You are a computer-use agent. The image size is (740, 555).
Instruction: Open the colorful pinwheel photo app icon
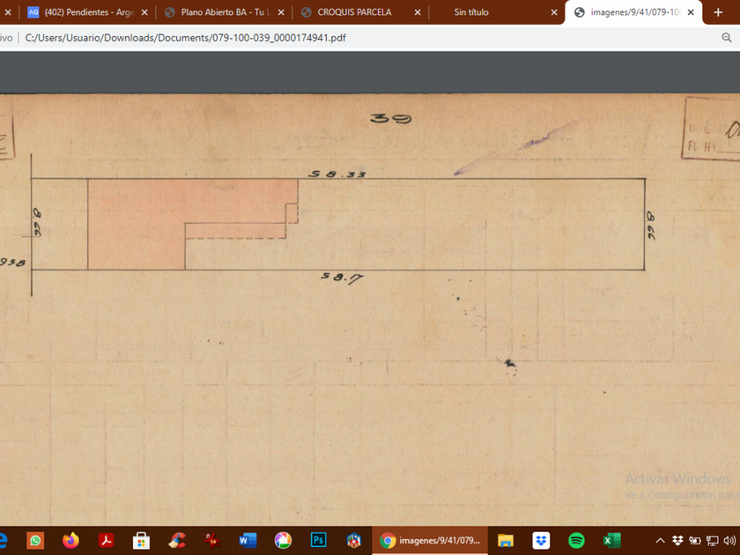(283, 540)
